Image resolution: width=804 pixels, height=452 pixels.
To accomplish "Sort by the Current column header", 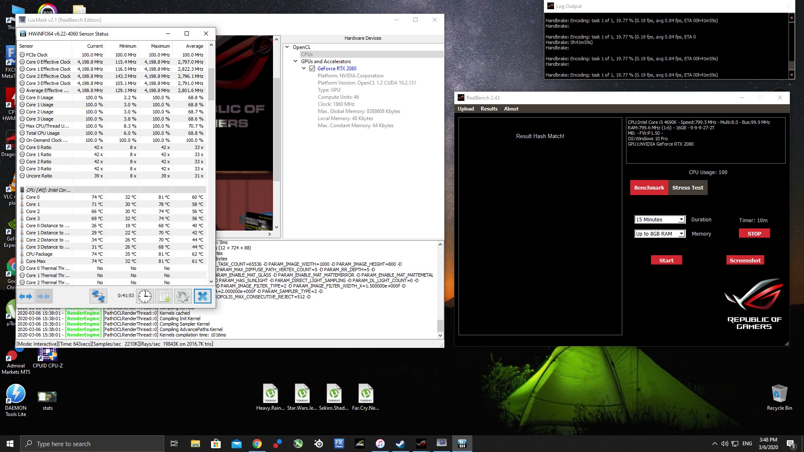I will pyautogui.click(x=88, y=46).
